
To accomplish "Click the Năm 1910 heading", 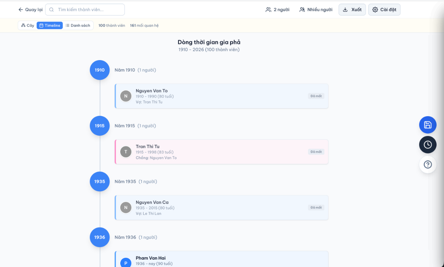I will click(x=125, y=70).
